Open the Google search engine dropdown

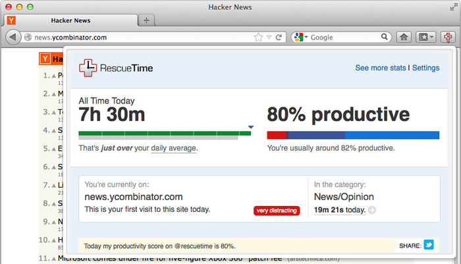coord(300,38)
